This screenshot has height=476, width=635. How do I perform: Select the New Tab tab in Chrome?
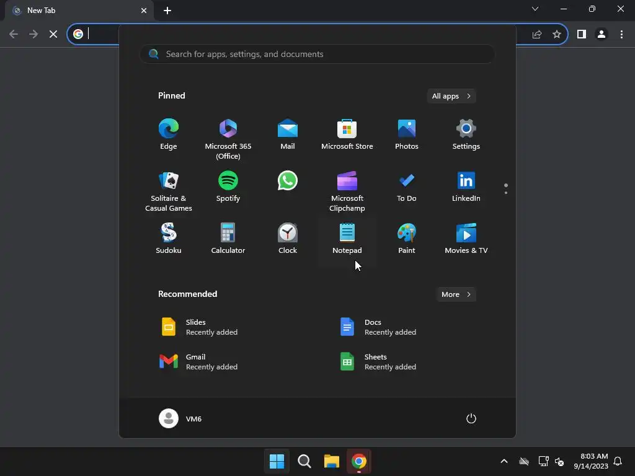[79, 11]
